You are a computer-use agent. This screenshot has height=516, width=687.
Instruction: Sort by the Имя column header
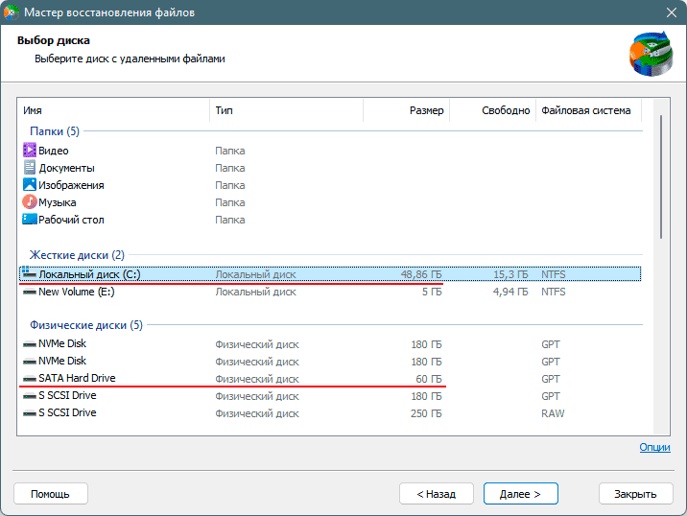[113, 110]
